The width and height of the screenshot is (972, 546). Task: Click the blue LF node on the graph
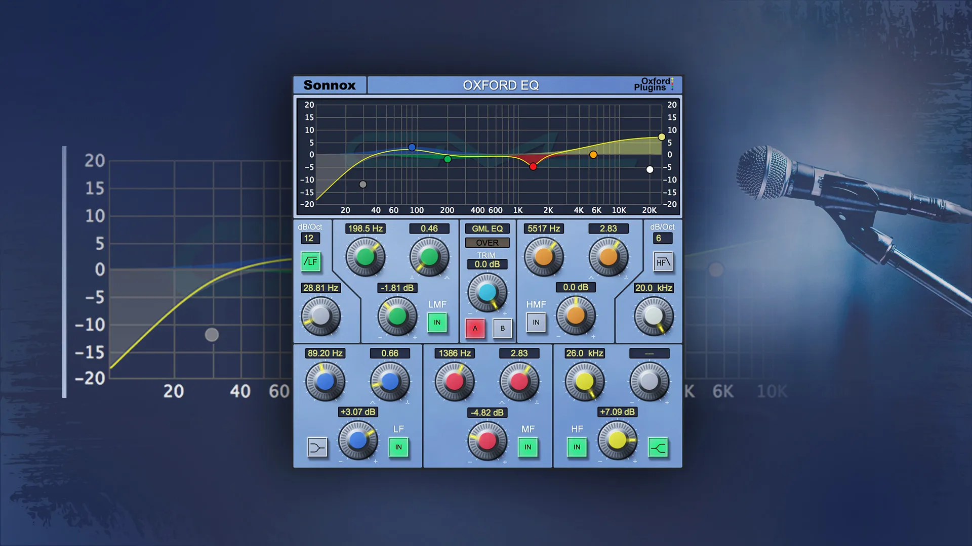coord(412,148)
